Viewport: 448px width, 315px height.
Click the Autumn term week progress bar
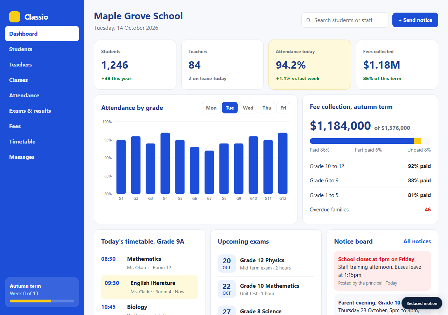pyautogui.click(x=42, y=301)
